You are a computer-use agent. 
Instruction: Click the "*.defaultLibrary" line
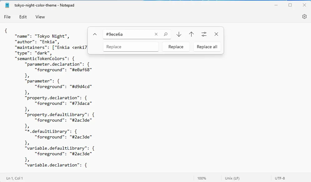point(51,131)
